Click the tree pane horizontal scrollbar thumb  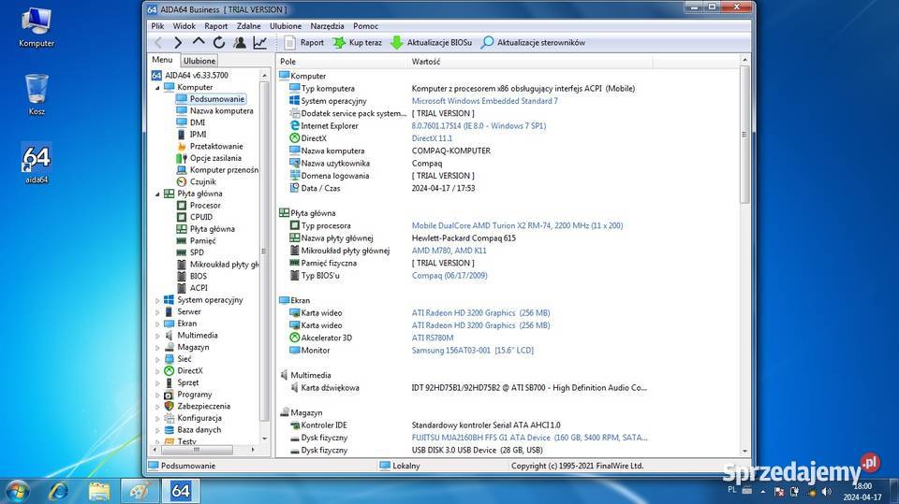[x=197, y=450]
